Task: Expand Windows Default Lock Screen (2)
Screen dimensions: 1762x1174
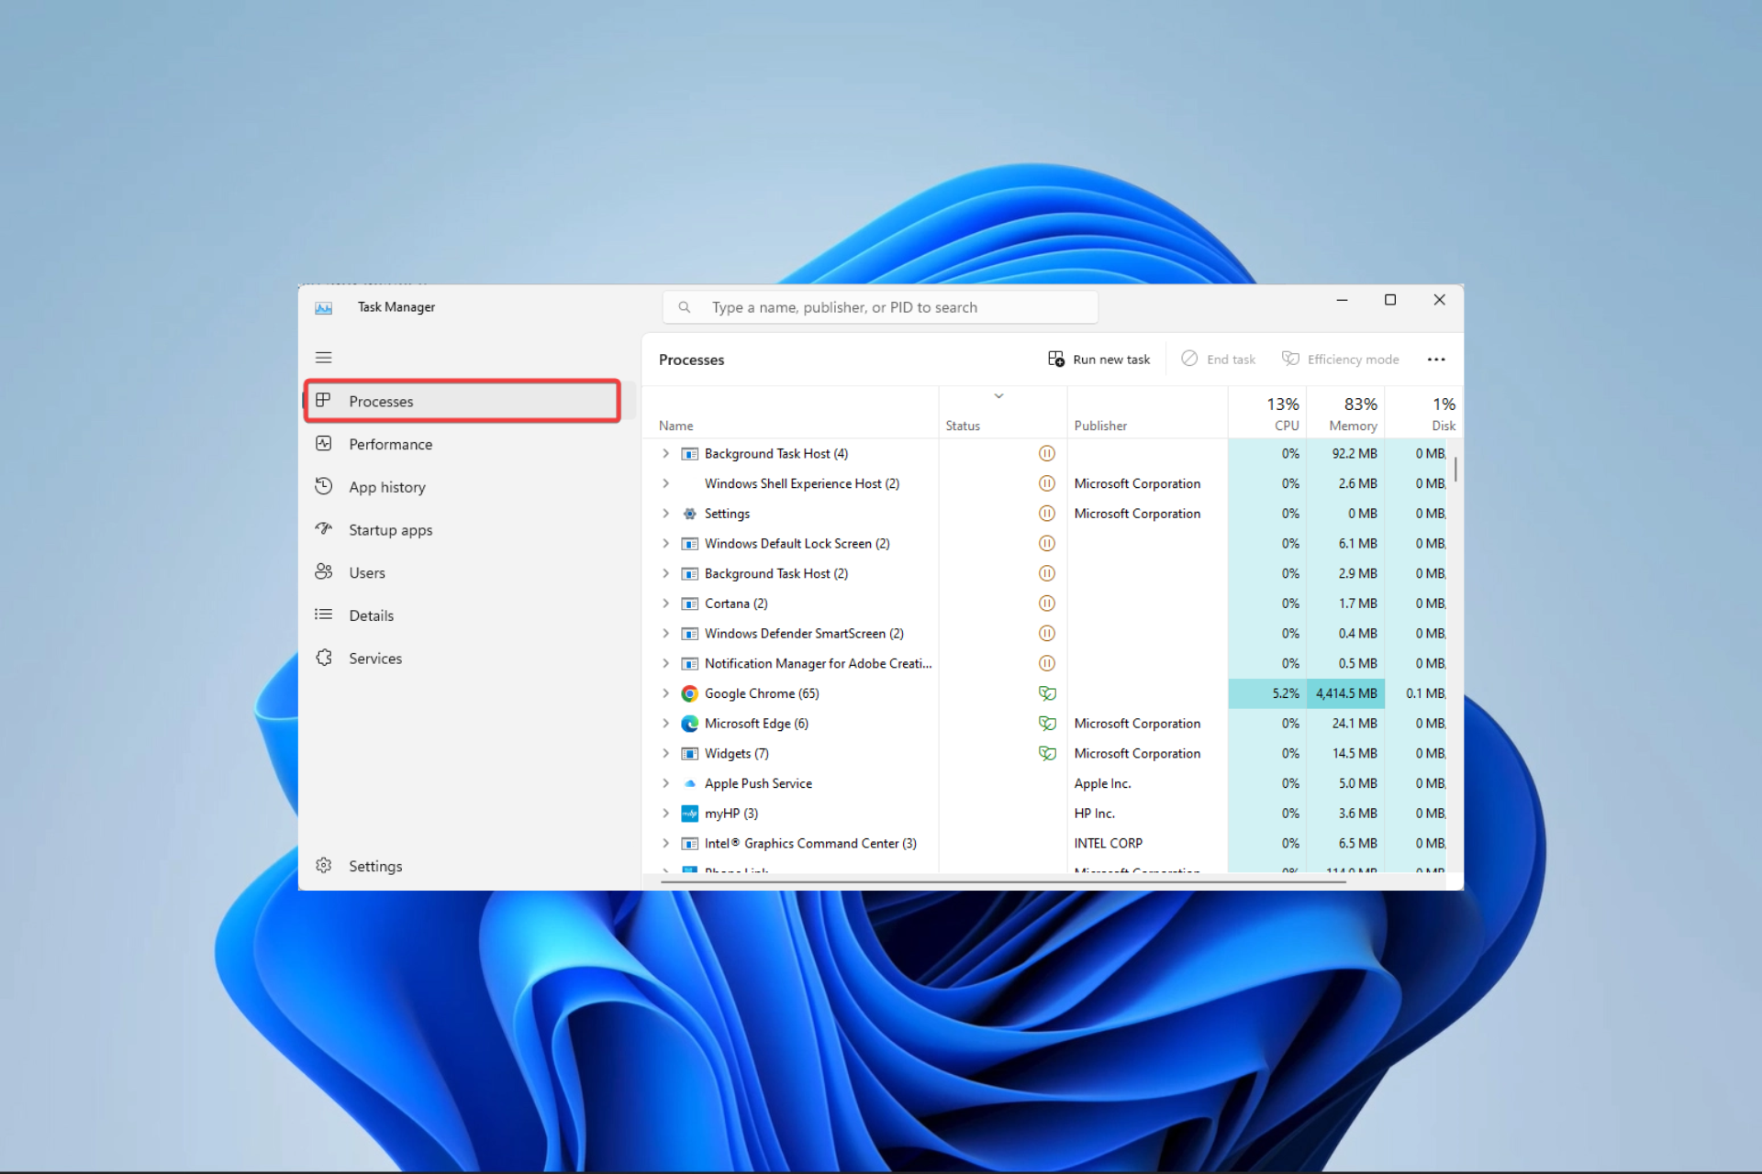Action: [x=665, y=543]
